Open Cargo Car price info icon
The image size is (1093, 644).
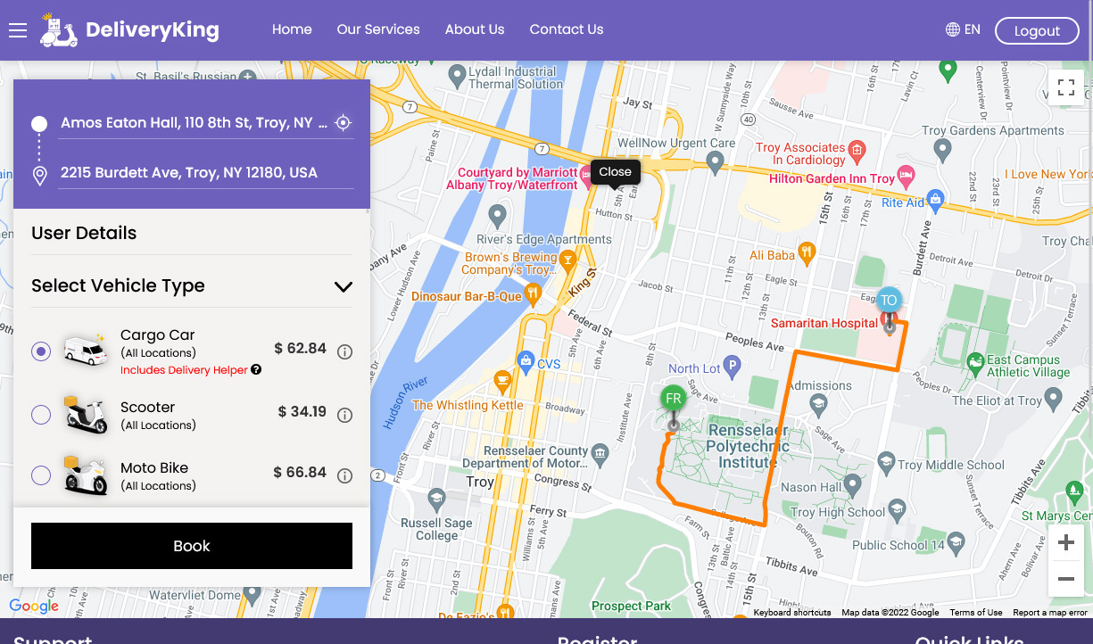tap(344, 352)
